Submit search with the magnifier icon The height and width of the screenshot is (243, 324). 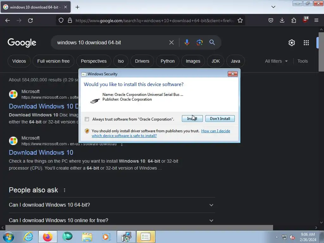(x=212, y=43)
